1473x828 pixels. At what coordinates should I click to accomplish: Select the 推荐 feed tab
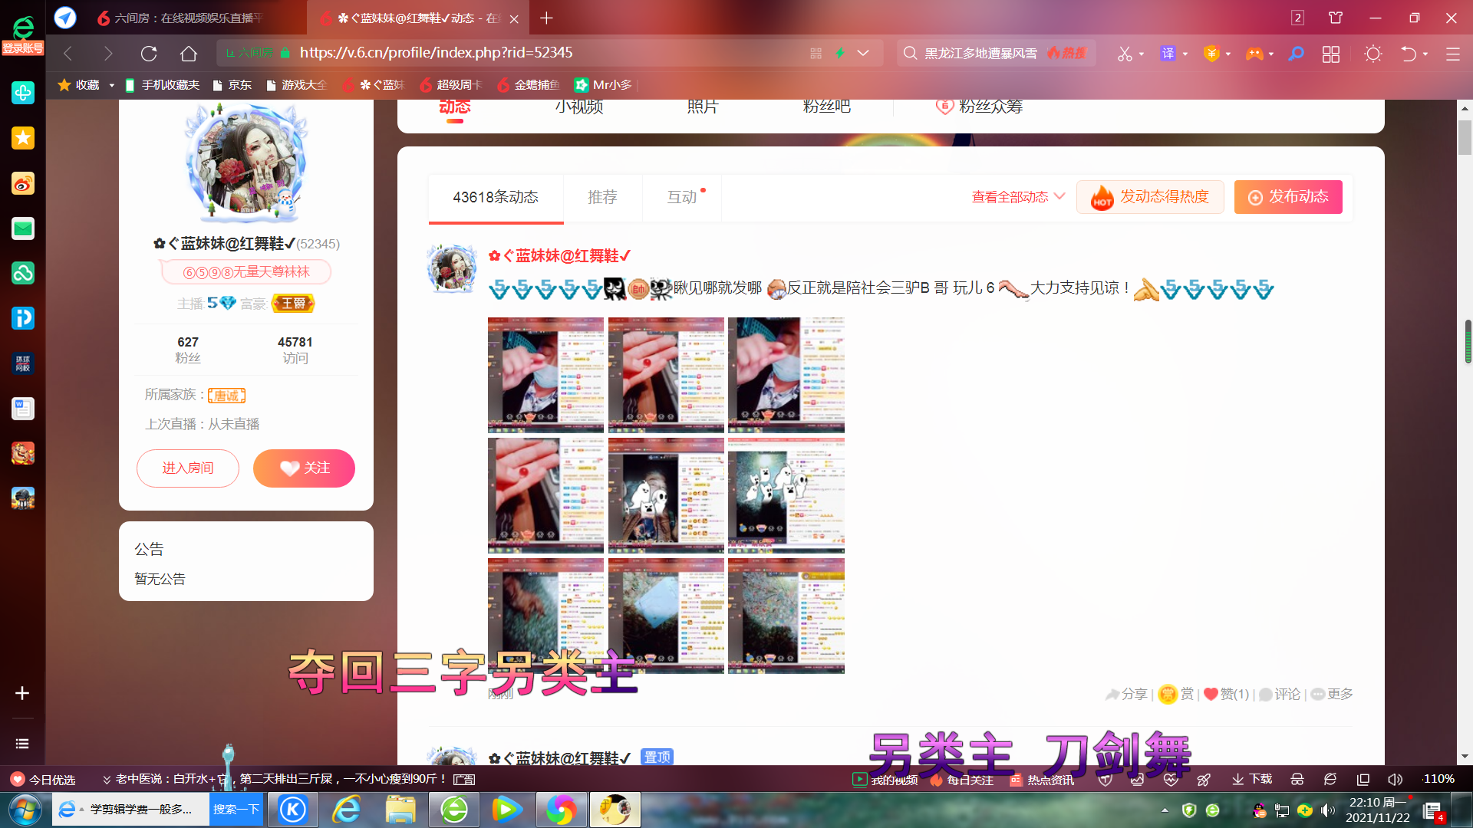coord(602,197)
